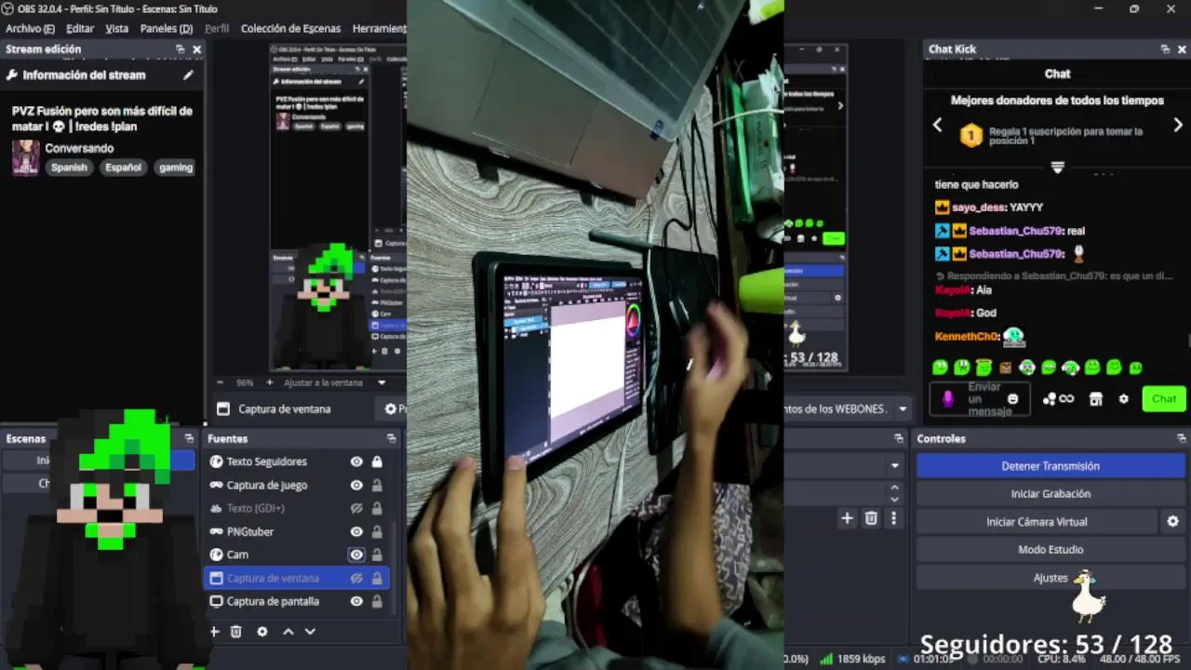The width and height of the screenshot is (1191, 670).
Task: Add a new source with the plus icon
Action: tap(214, 631)
